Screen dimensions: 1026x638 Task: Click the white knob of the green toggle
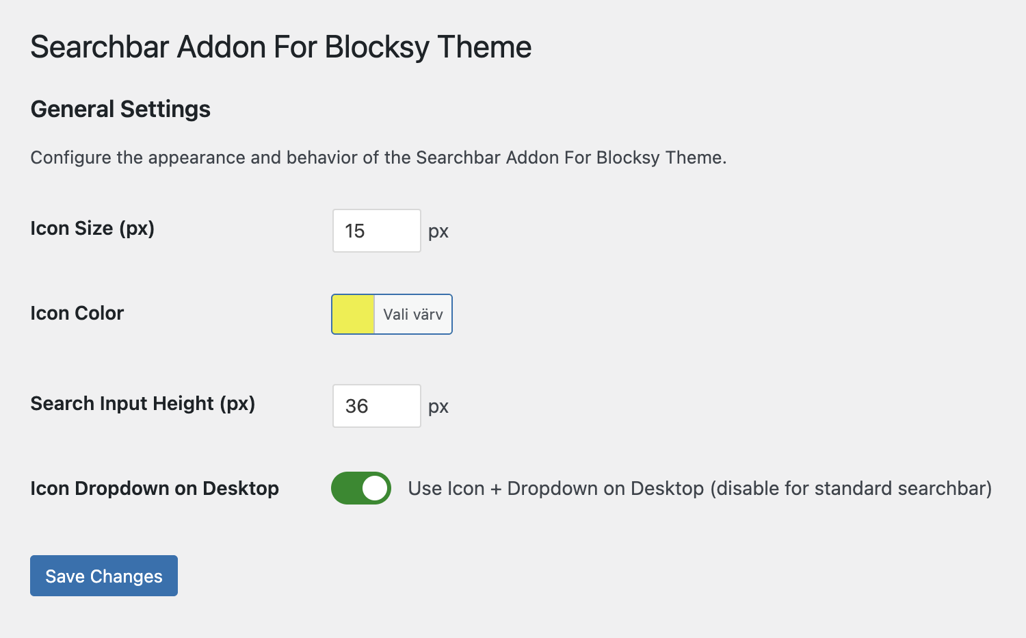point(374,488)
